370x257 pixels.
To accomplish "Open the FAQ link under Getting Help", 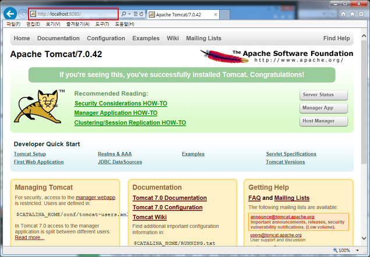I will click(255, 198).
